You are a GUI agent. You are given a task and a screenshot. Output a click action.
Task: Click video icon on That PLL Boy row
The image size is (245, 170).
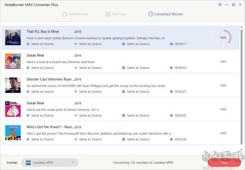tap(28, 44)
